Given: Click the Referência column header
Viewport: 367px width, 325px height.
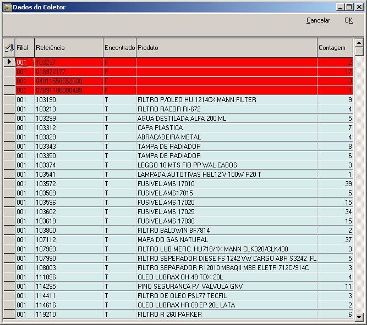Looking at the screenshot, I should pos(68,48).
